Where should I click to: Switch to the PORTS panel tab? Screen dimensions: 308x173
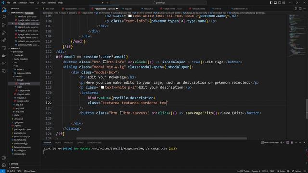tap(58, 143)
